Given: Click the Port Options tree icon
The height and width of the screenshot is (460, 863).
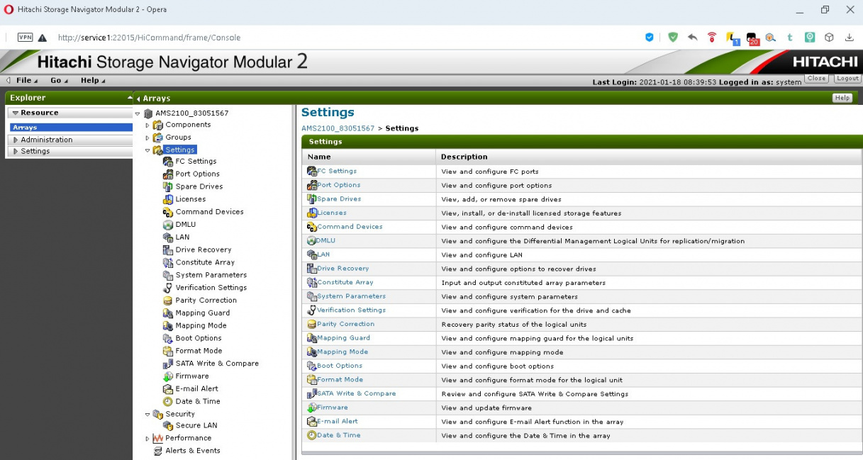Looking at the screenshot, I should (x=168, y=174).
